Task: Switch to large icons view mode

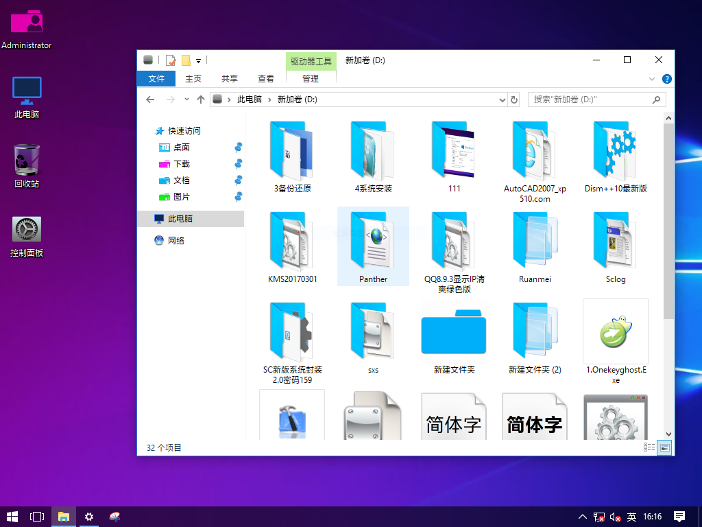Action: point(664,448)
